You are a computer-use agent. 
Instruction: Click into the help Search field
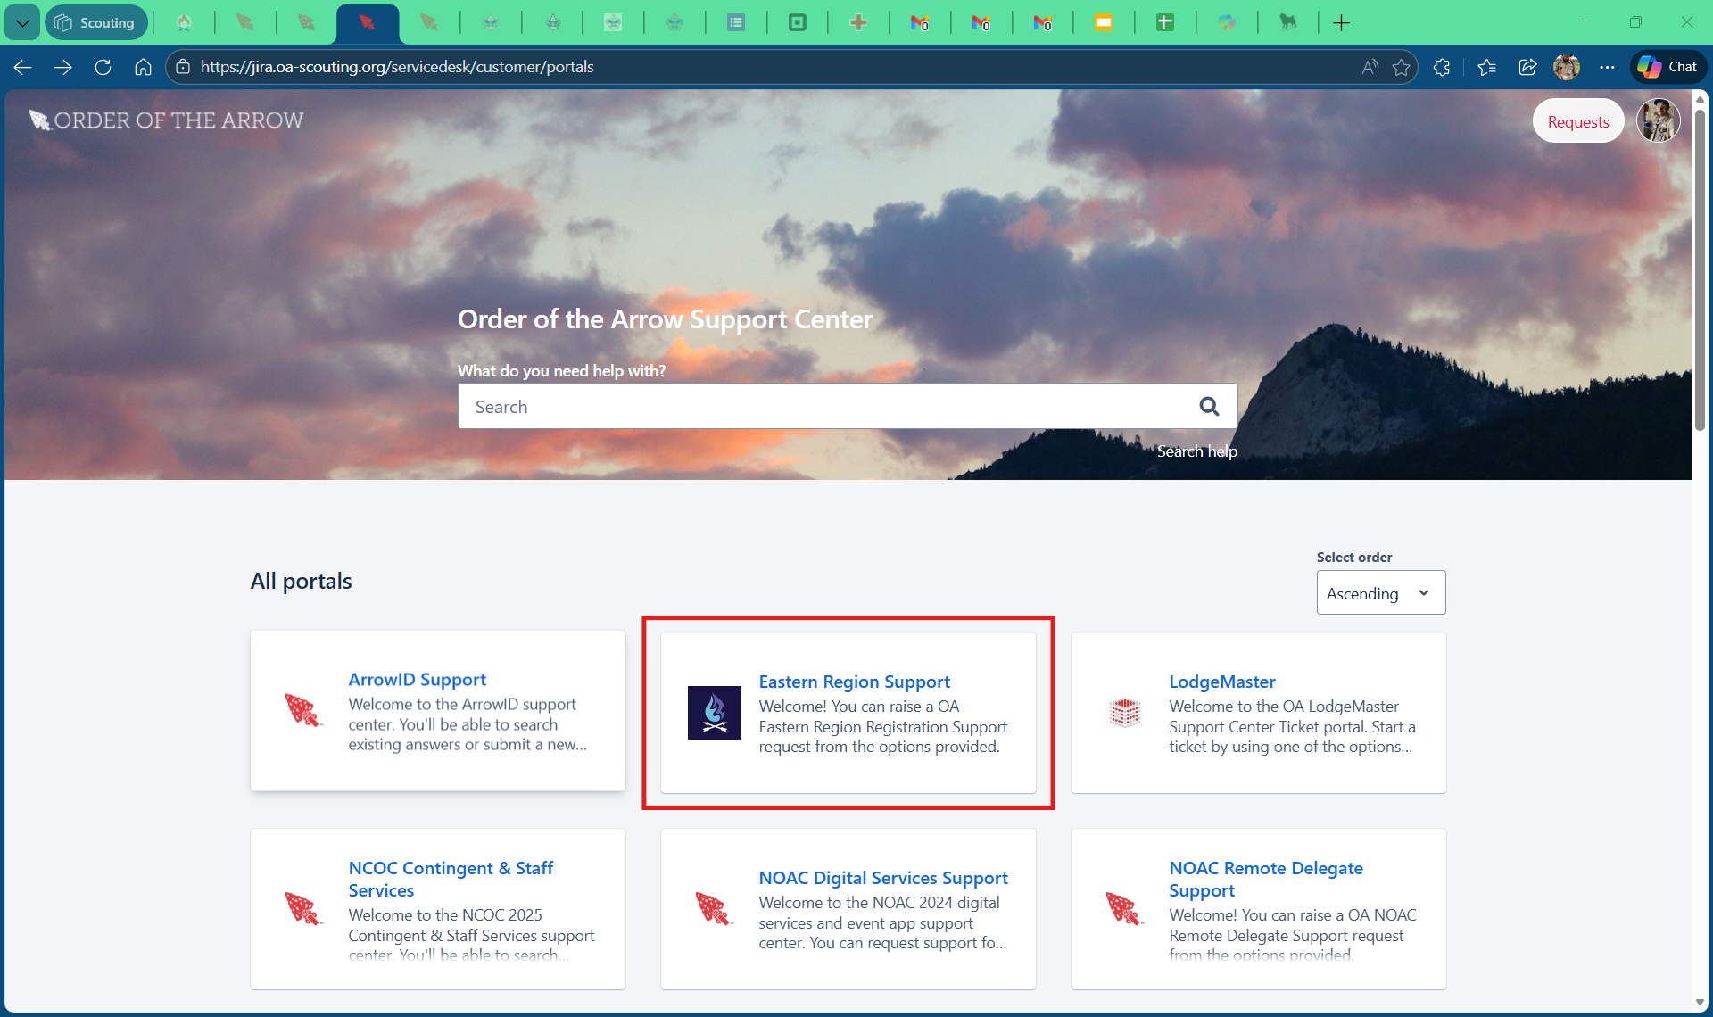(x=821, y=407)
